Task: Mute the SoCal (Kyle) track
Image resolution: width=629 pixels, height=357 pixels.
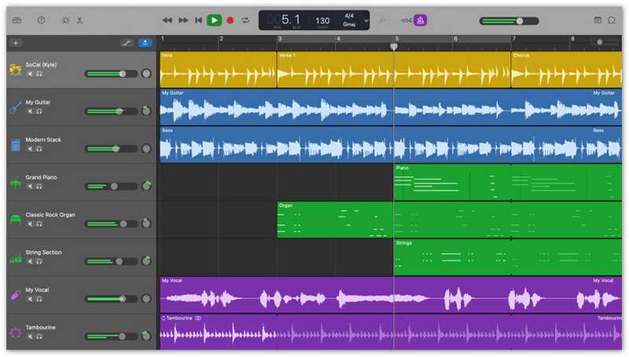Action: pyautogui.click(x=30, y=74)
